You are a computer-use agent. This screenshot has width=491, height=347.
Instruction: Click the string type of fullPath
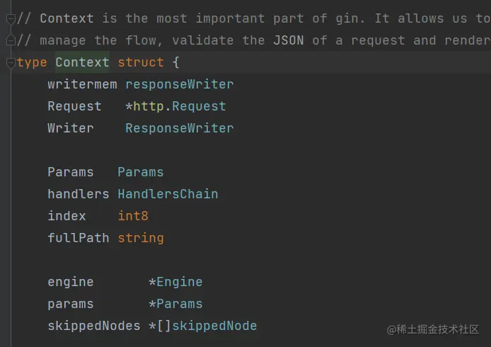(x=140, y=238)
